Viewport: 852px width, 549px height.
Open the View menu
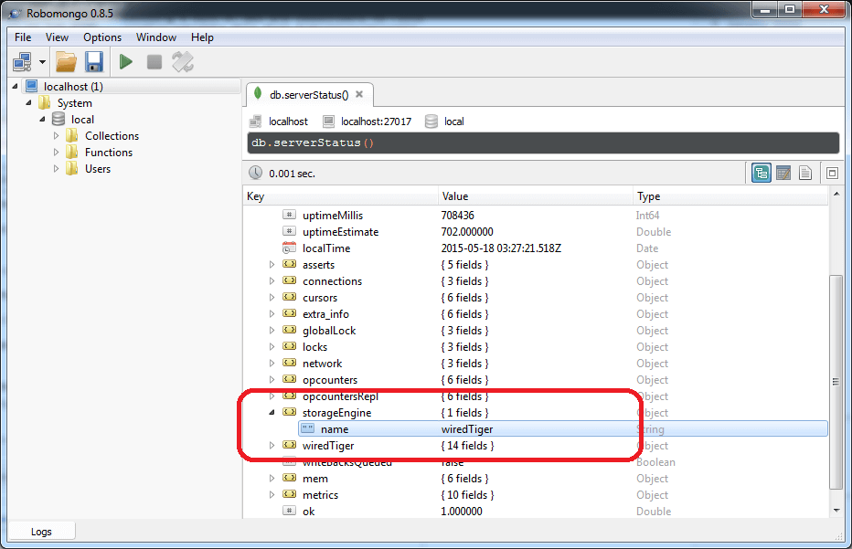[x=57, y=37]
